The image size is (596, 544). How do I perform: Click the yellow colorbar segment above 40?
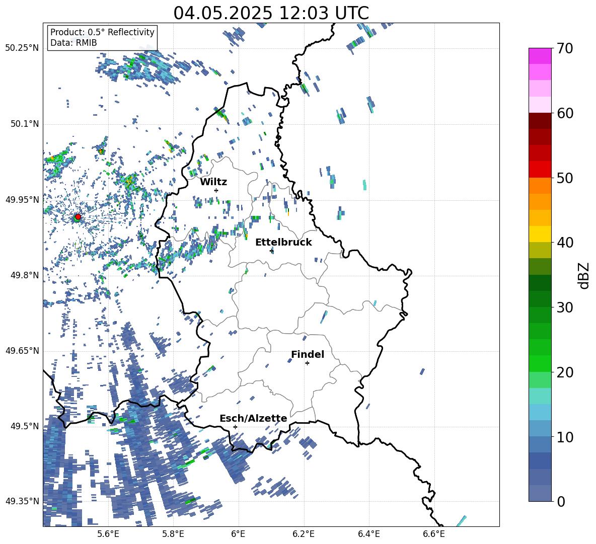coord(540,234)
